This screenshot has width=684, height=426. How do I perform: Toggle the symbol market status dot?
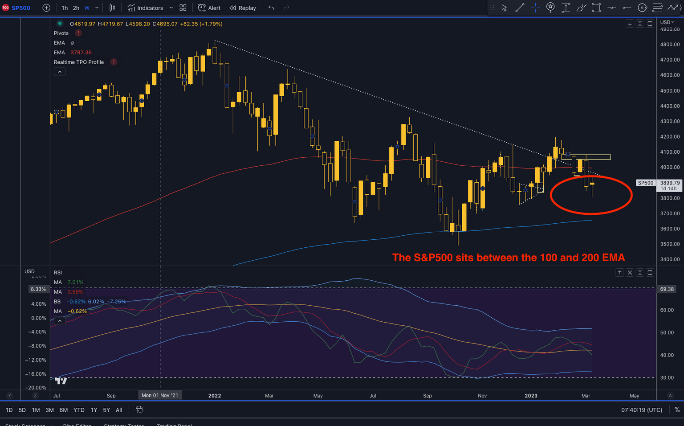pyautogui.click(x=60, y=24)
